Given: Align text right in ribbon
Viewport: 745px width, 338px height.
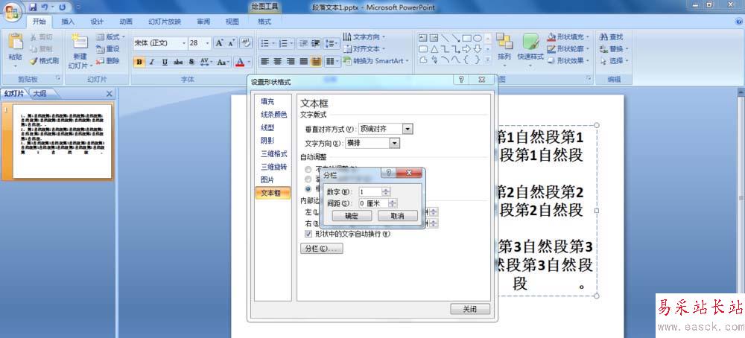Looking at the screenshot, I should click(291, 61).
